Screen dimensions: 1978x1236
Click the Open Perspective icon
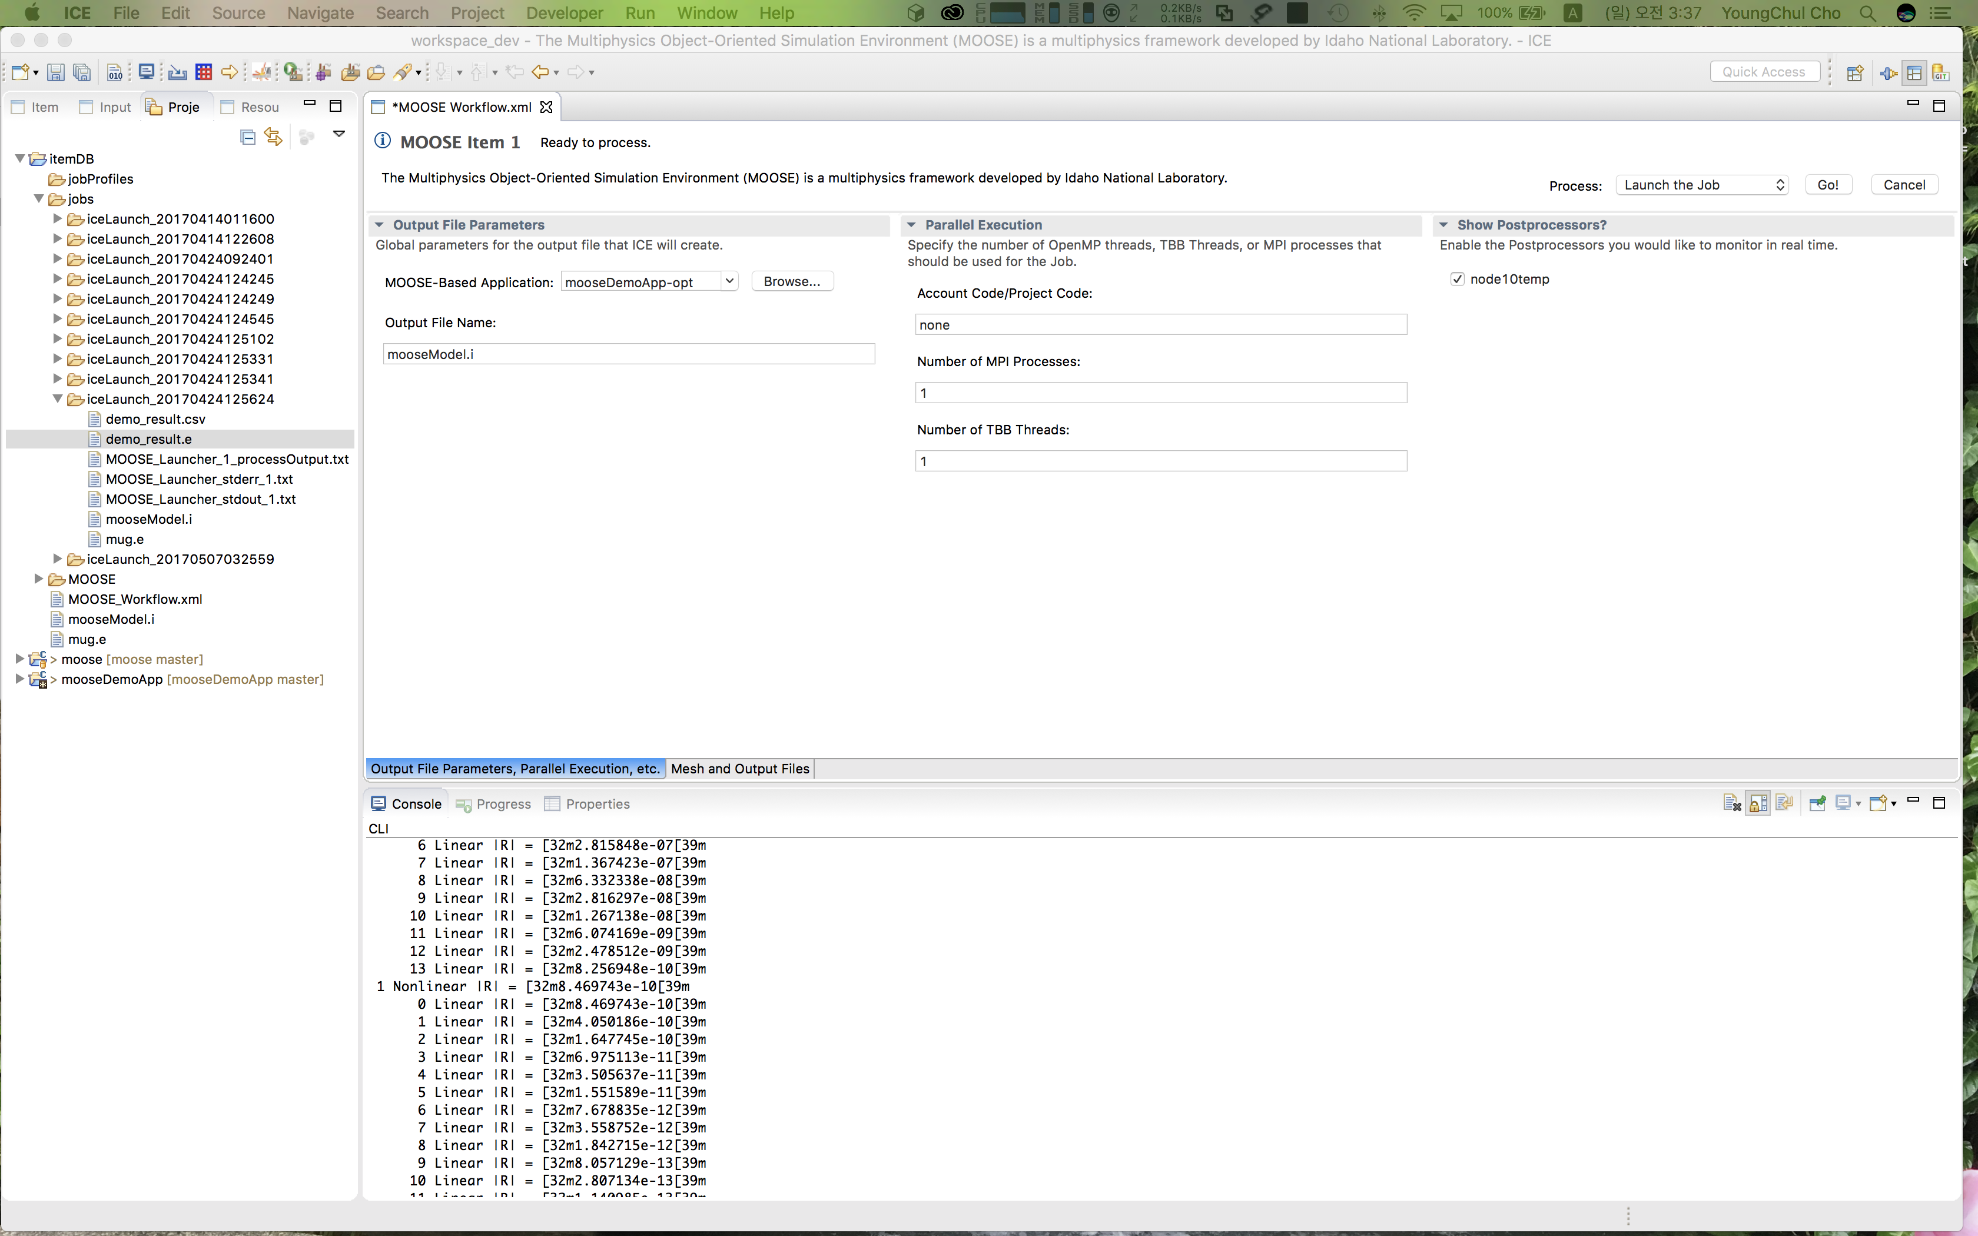1854,73
